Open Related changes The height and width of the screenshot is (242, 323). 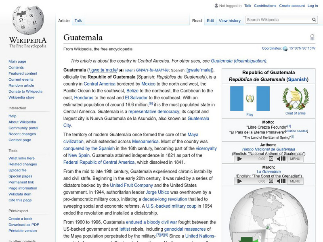click(x=23, y=164)
